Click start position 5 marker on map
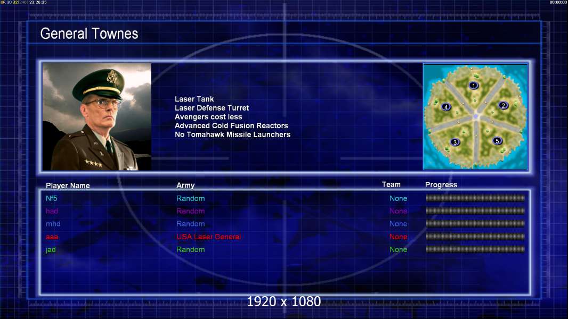The image size is (568, 319). click(x=497, y=141)
